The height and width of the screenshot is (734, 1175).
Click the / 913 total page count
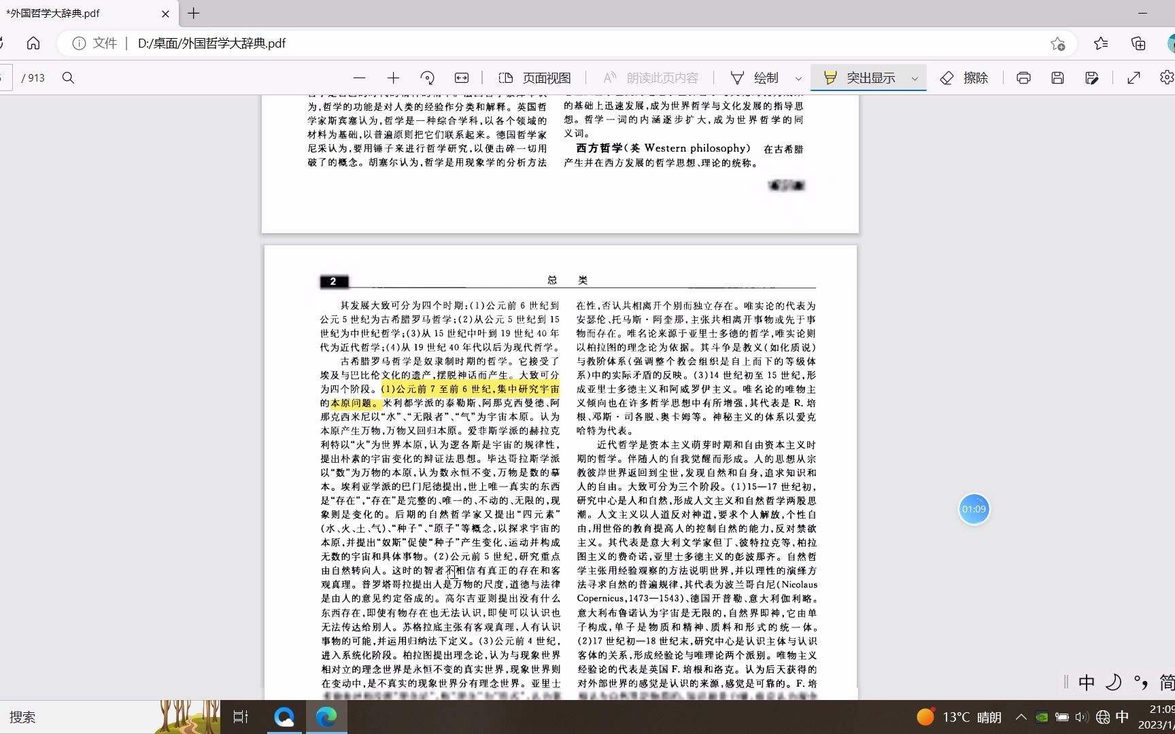point(33,78)
